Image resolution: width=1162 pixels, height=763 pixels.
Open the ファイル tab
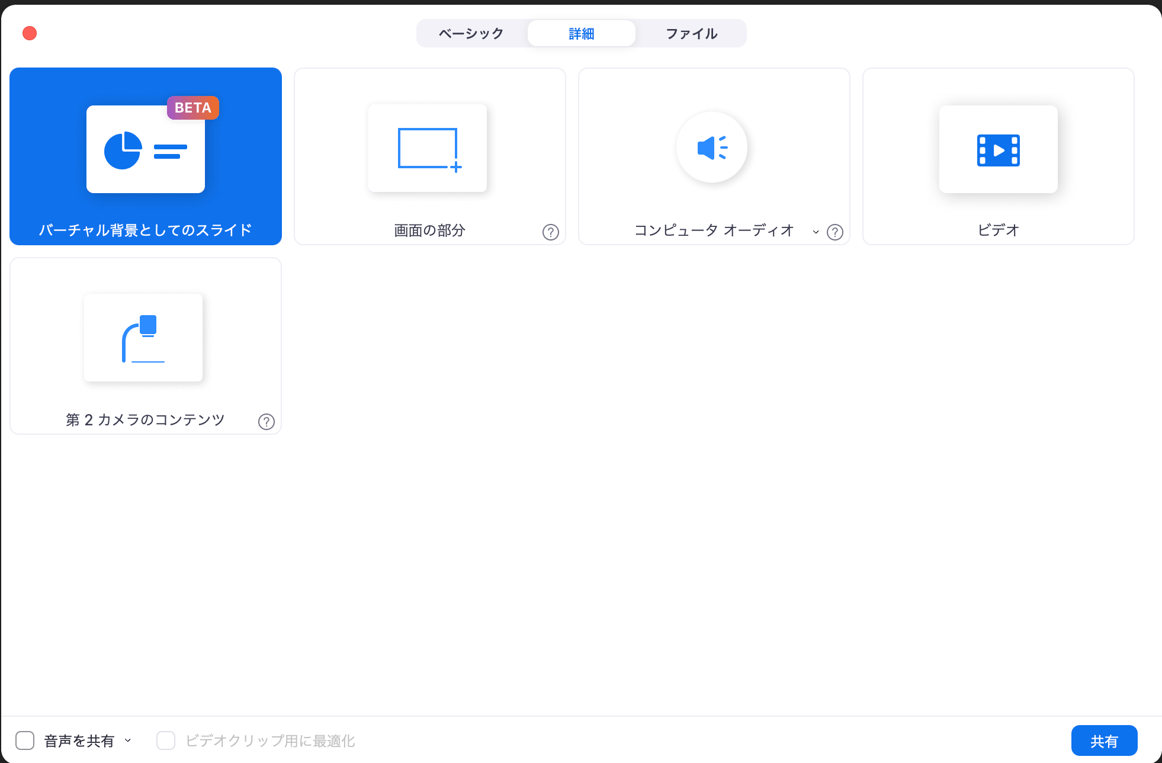[691, 33]
